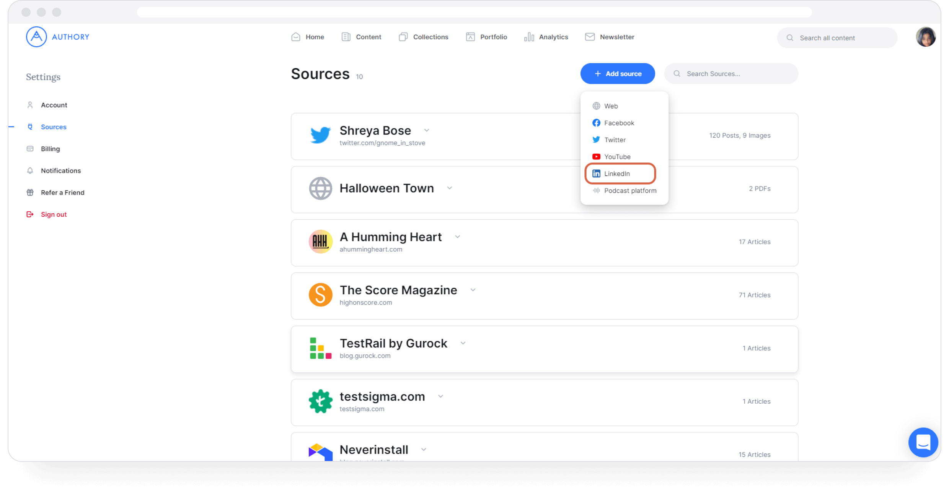Click the Collections stacked icon
This screenshot has width=949, height=500.
pyautogui.click(x=403, y=37)
